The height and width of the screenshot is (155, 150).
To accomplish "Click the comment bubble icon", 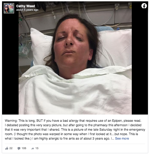I will pos(19,148).
